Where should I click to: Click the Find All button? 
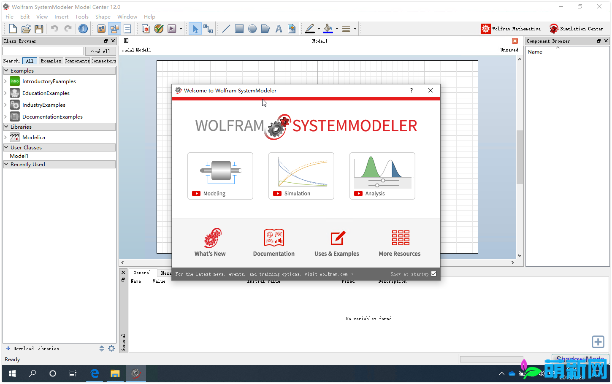100,51
